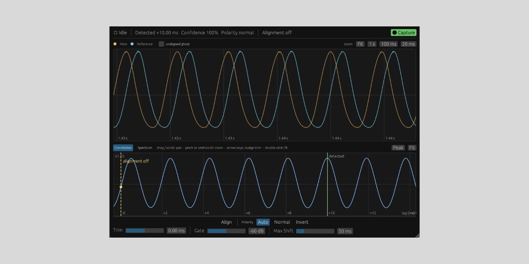Viewport: 529px width, 264px height.
Task: Click the '+6' lag axis label
Action: tap(248, 213)
